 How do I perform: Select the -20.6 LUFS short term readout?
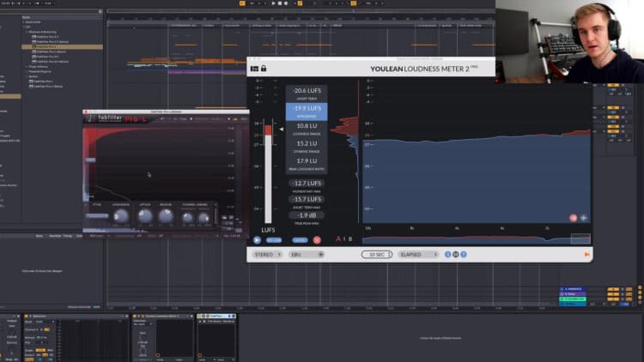[x=307, y=94]
